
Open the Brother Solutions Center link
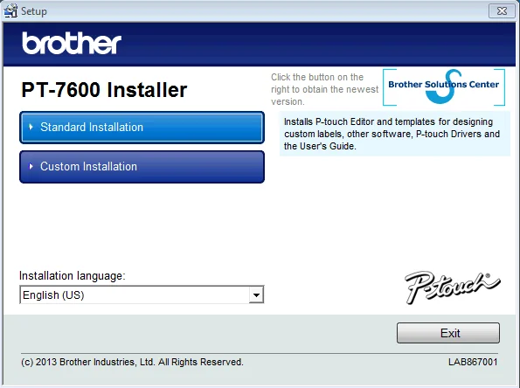(x=444, y=87)
